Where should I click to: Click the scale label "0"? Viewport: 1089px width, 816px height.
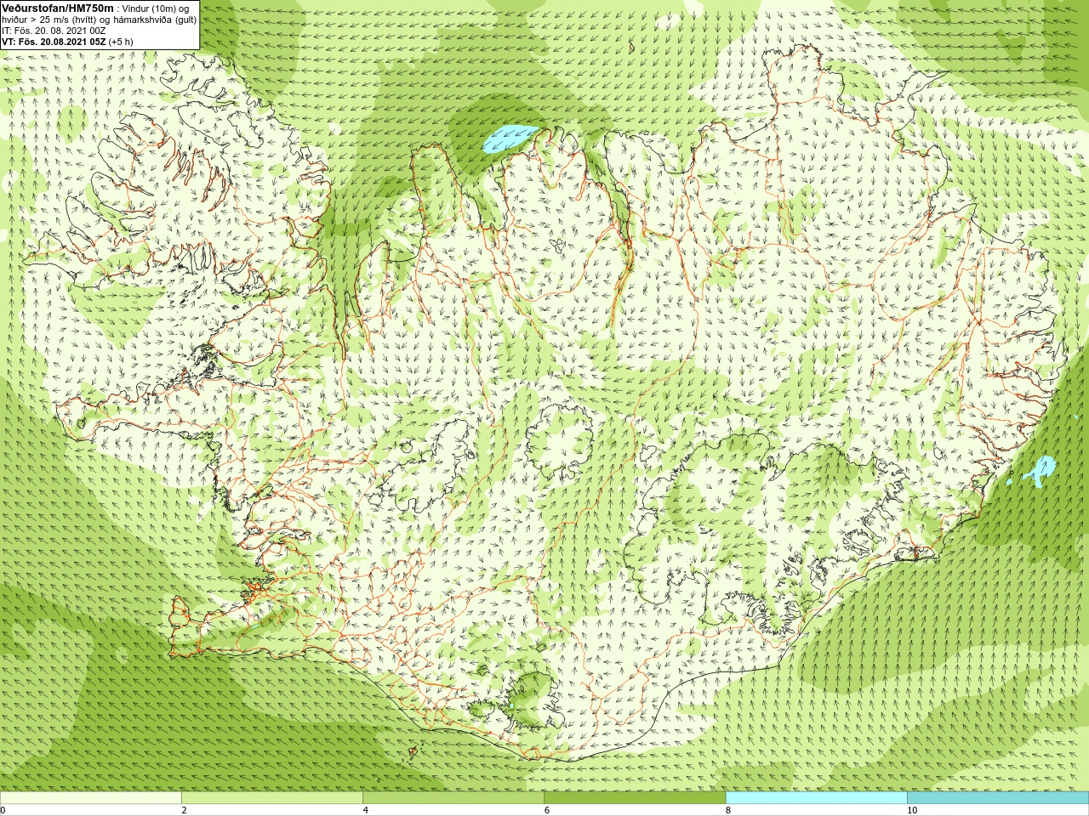coord(3,810)
